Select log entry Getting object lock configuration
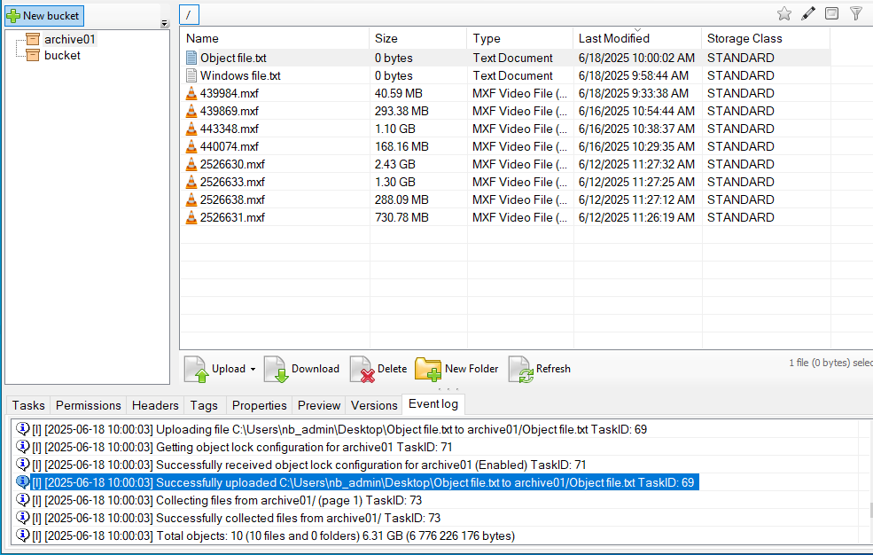This screenshot has height=555, width=873. 234,447
